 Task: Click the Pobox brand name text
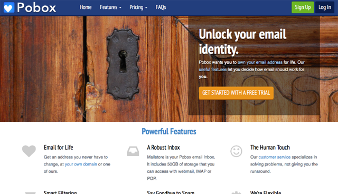point(36,7)
